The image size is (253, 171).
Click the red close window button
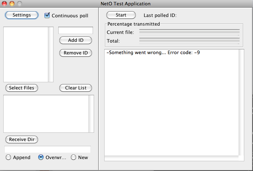coord(4,4)
